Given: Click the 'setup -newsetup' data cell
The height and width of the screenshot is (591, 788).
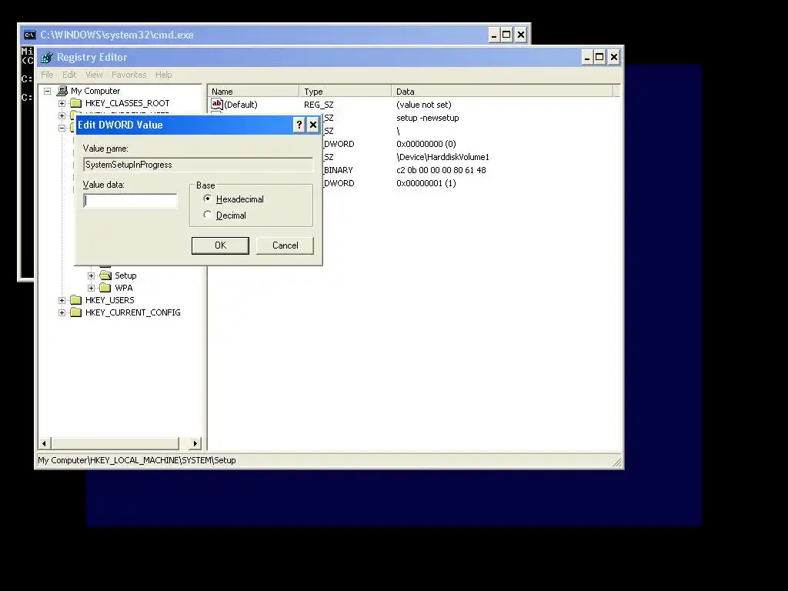Looking at the screenshot, I should pyautogui.click(x=428, y=118).
